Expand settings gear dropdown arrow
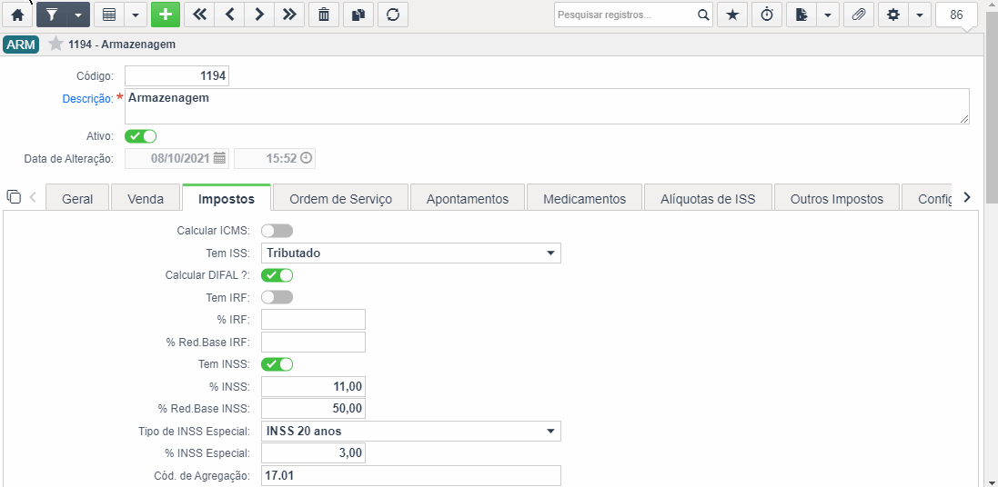The image size is (998, 487). click(920, 15)
